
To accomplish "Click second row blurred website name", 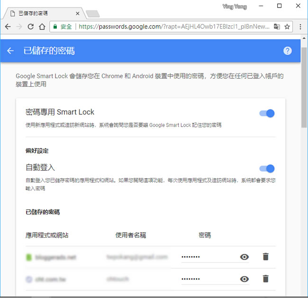I will [51, 279].
